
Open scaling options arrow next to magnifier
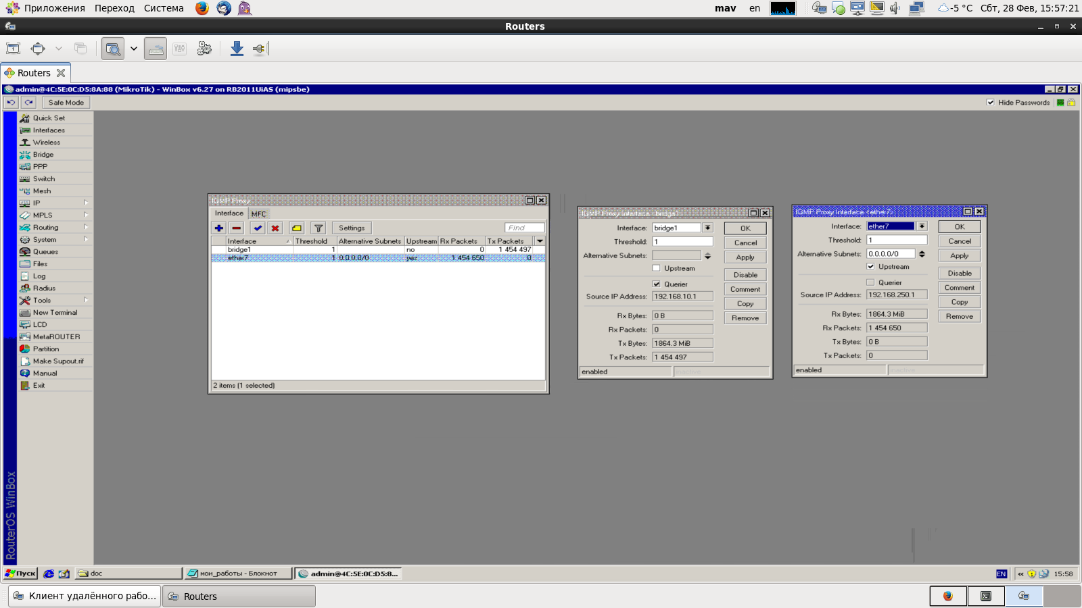pos(134,49)
